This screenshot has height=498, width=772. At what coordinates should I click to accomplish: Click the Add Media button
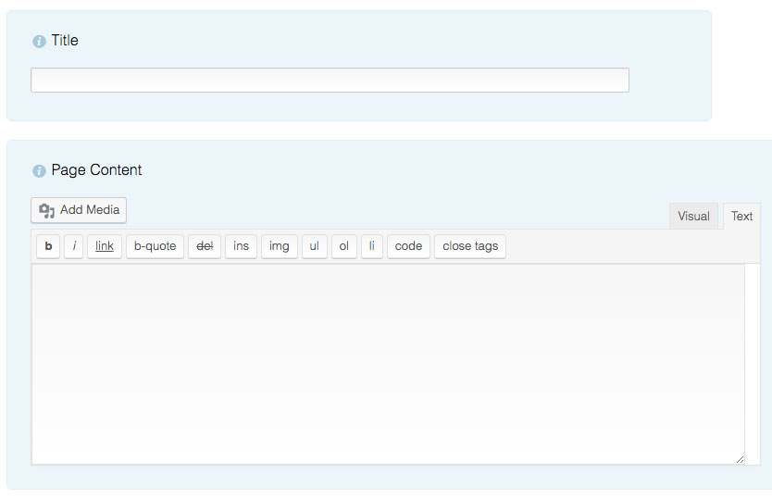pos(79,210)
